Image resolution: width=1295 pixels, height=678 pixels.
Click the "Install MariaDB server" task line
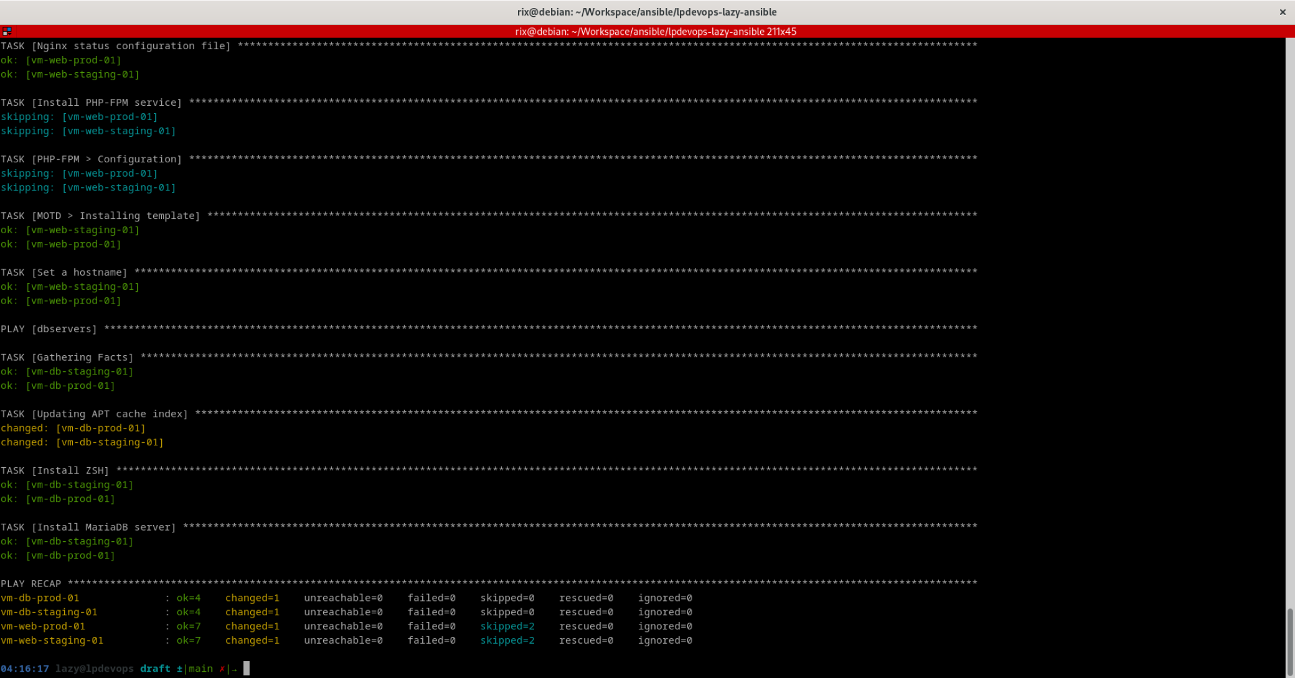(88, 527)
